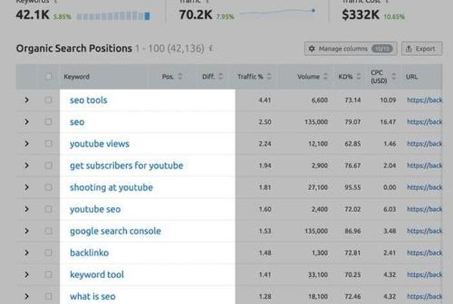This screenshot has height=304, width=453.
Task: Expand the 'youtube seo' row
Action: [27, 209]
